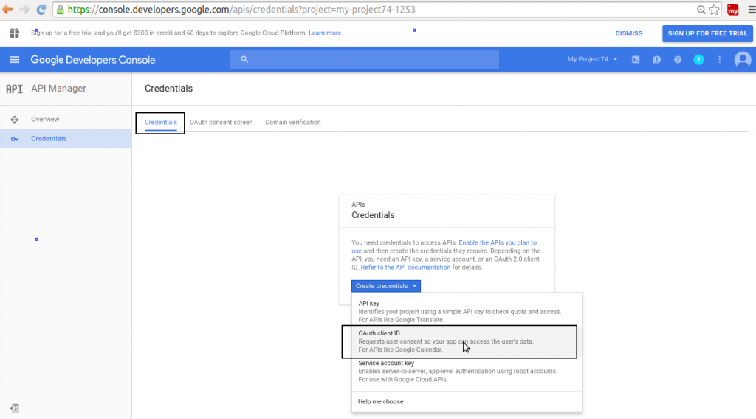Toggle the Create credentials dropdown button
Viewport: 756px width, 419px height.
(386, 286)
